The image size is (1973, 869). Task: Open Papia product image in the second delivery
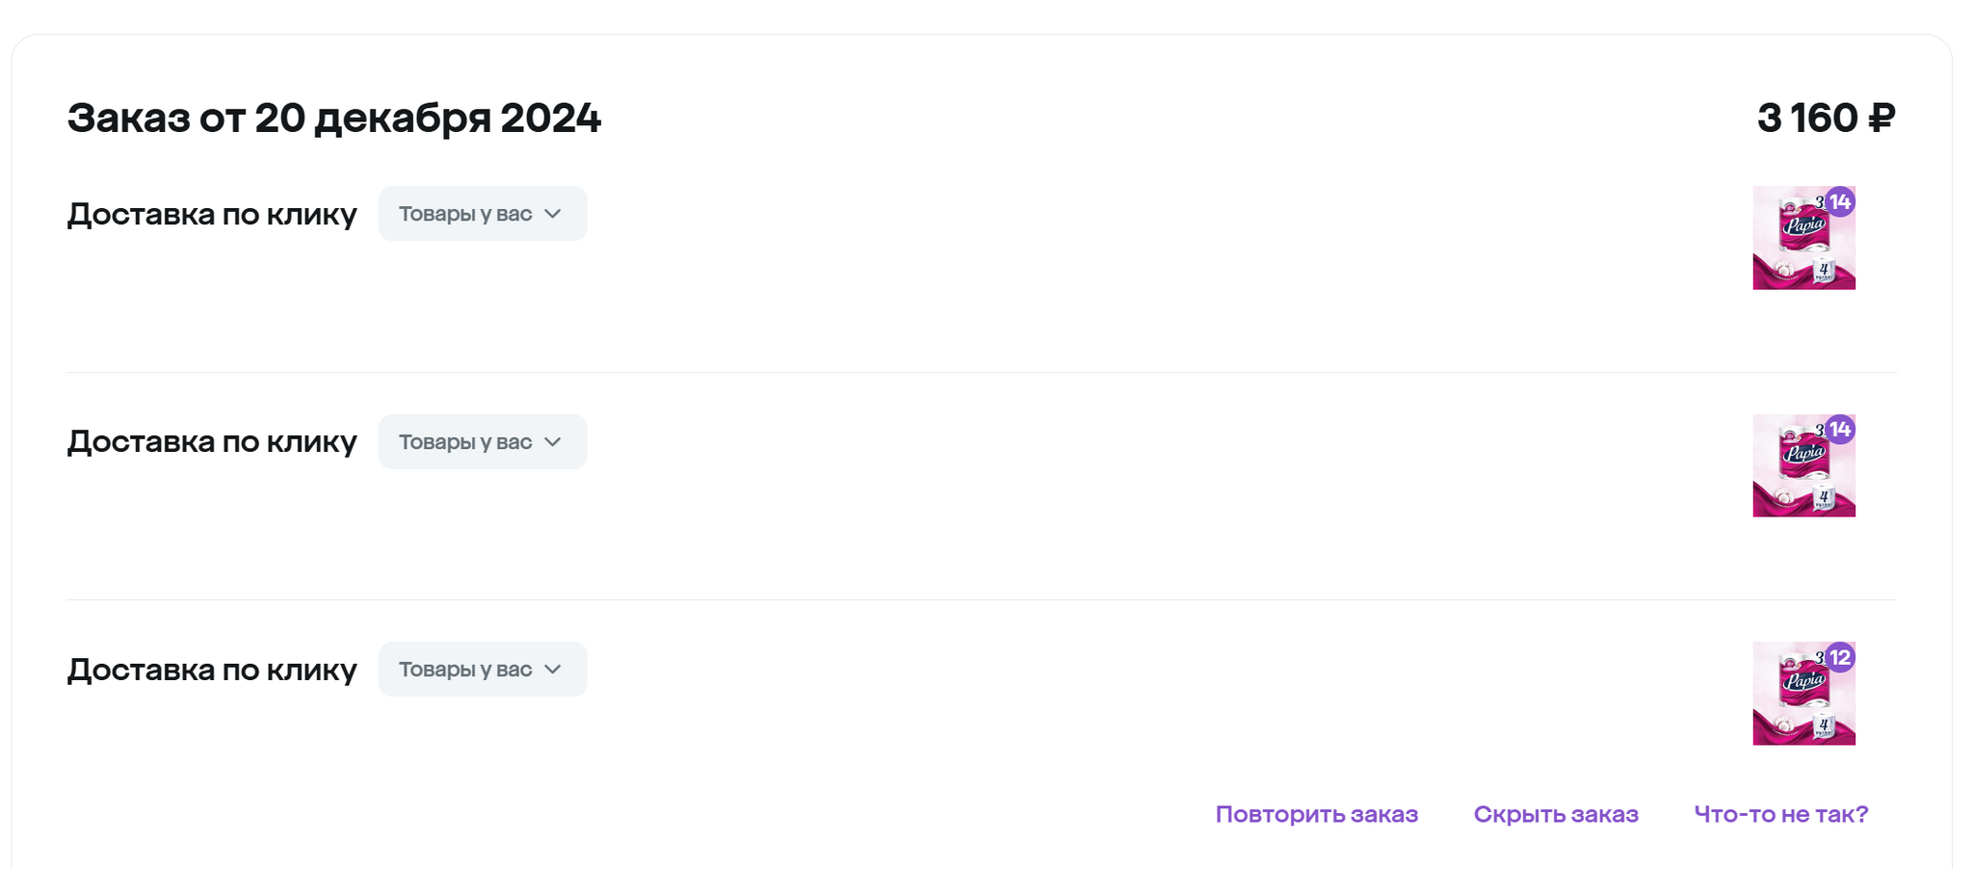(1803, 466)
